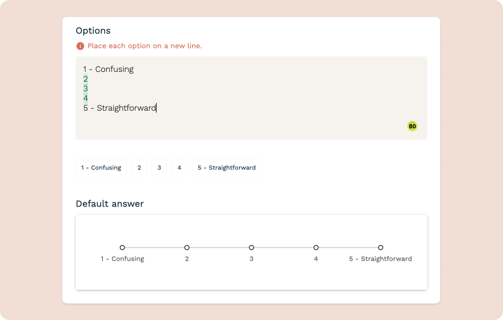Click the highlighted '3' line in options textarea
503x320 pixels.
(x=86, y=88)
